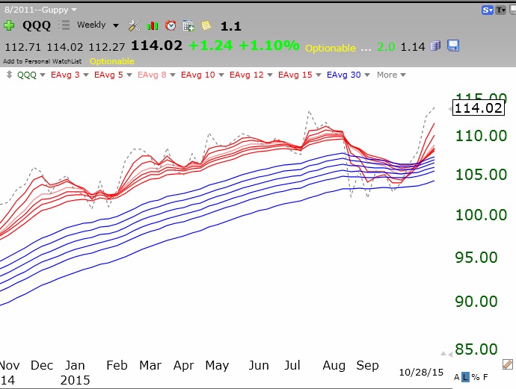
Task: Click the green +1.10% percent change
Action: [269, 46]
